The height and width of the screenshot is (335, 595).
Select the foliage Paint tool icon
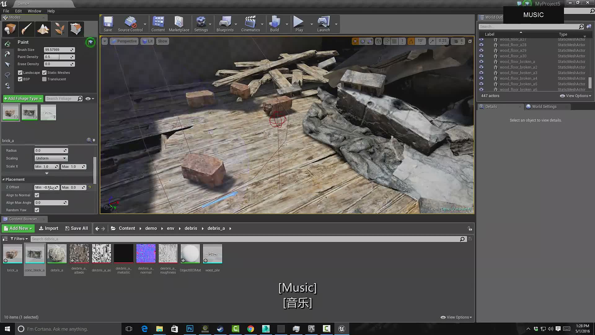7,44
